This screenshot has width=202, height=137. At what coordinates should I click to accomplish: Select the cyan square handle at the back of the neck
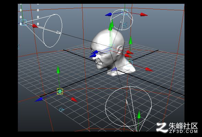pyautogui.click(x=129, y=63)
